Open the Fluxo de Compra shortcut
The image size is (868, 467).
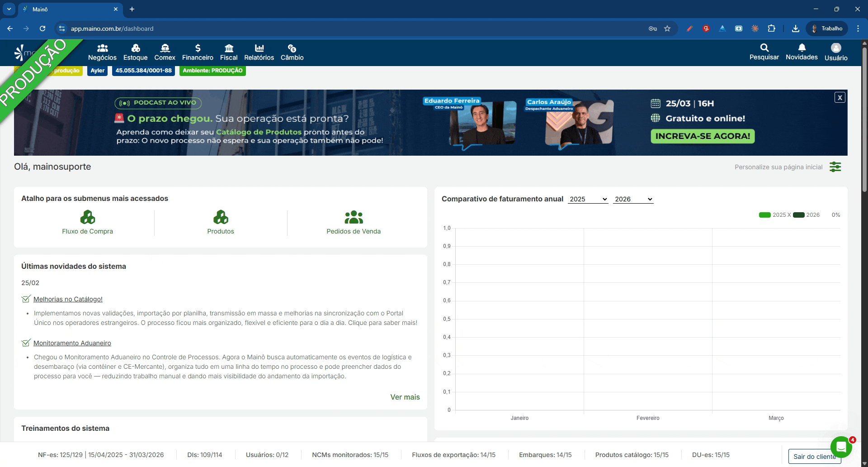click(x=88, y=223)
